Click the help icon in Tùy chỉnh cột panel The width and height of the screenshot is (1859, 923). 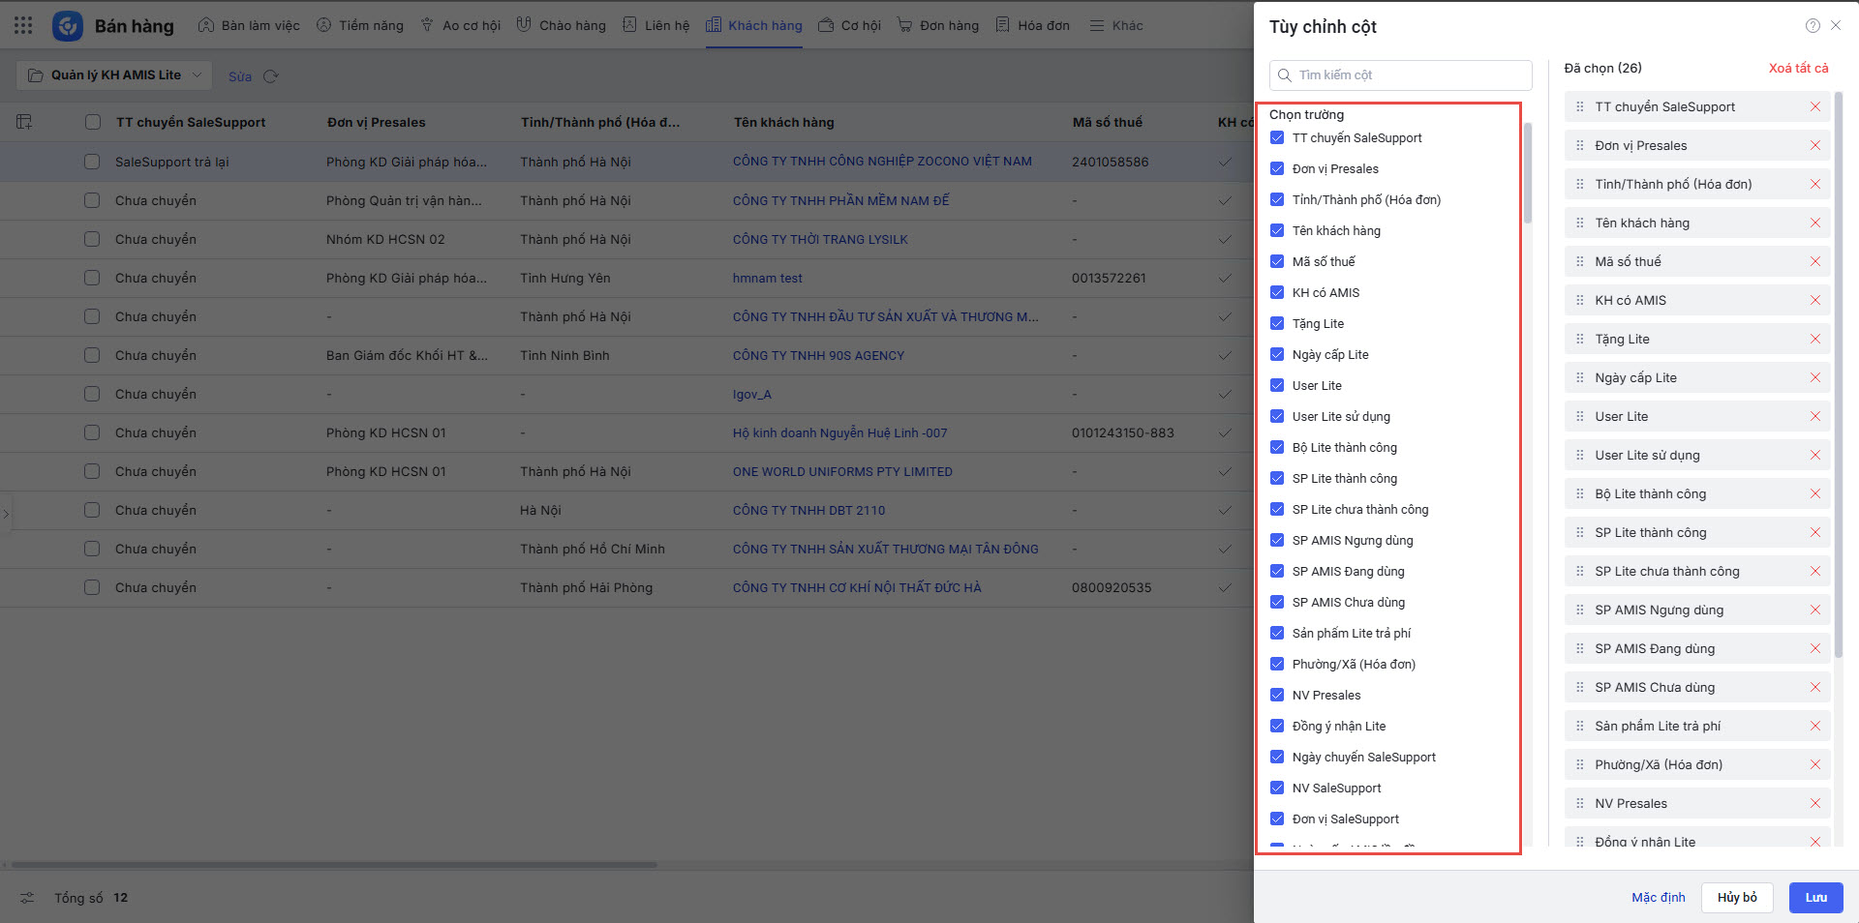coord(1813,26)
